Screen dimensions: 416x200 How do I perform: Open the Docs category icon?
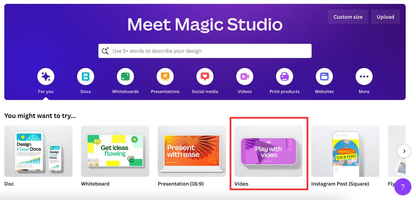86,77
